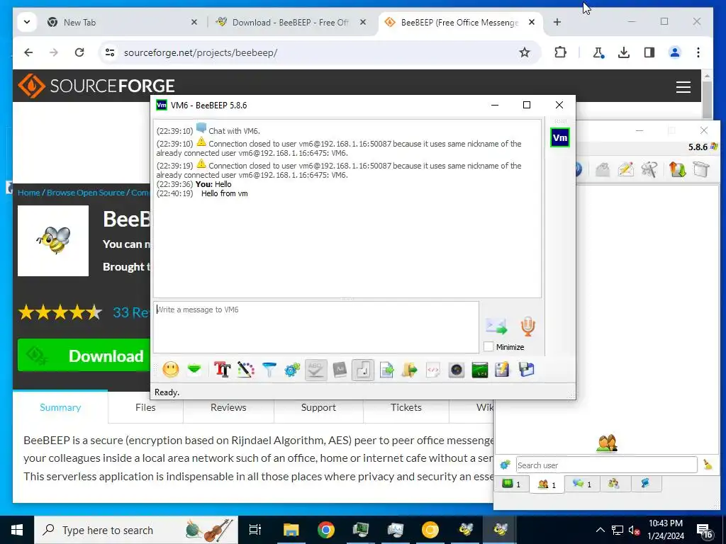Click the gray envelope icon in BeeBEEP main toolbar
This screenshot has width=726, height=544.
(x=603, y=170)
